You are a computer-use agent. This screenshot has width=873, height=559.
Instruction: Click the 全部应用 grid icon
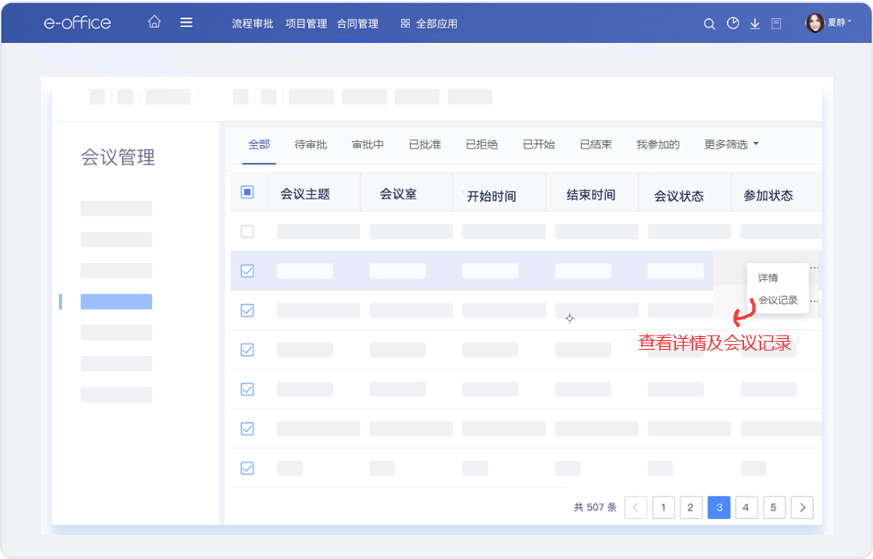(x=405, y=24)
